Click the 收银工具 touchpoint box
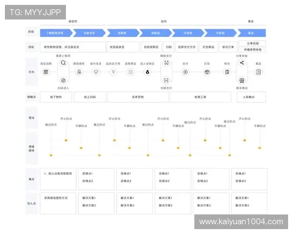Viewport: 293px width, 234px height. point(200,97)
